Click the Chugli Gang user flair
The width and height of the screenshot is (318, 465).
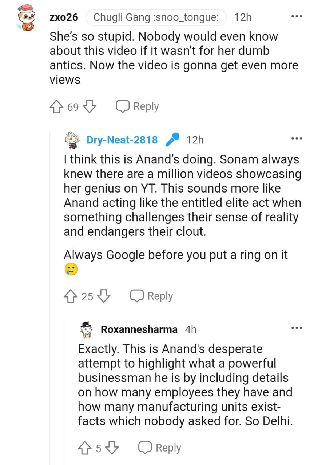(156, 17)
